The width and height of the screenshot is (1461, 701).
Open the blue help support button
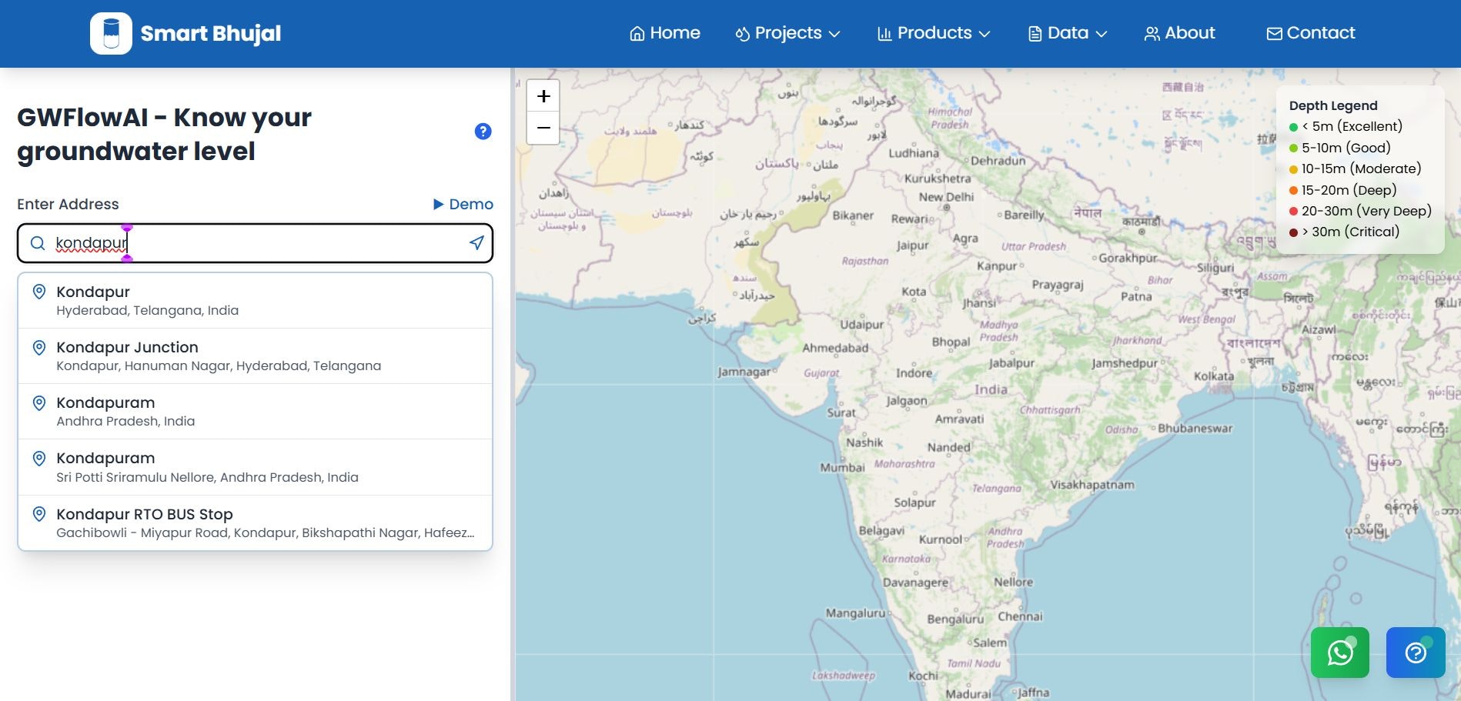click(1416, 653)
